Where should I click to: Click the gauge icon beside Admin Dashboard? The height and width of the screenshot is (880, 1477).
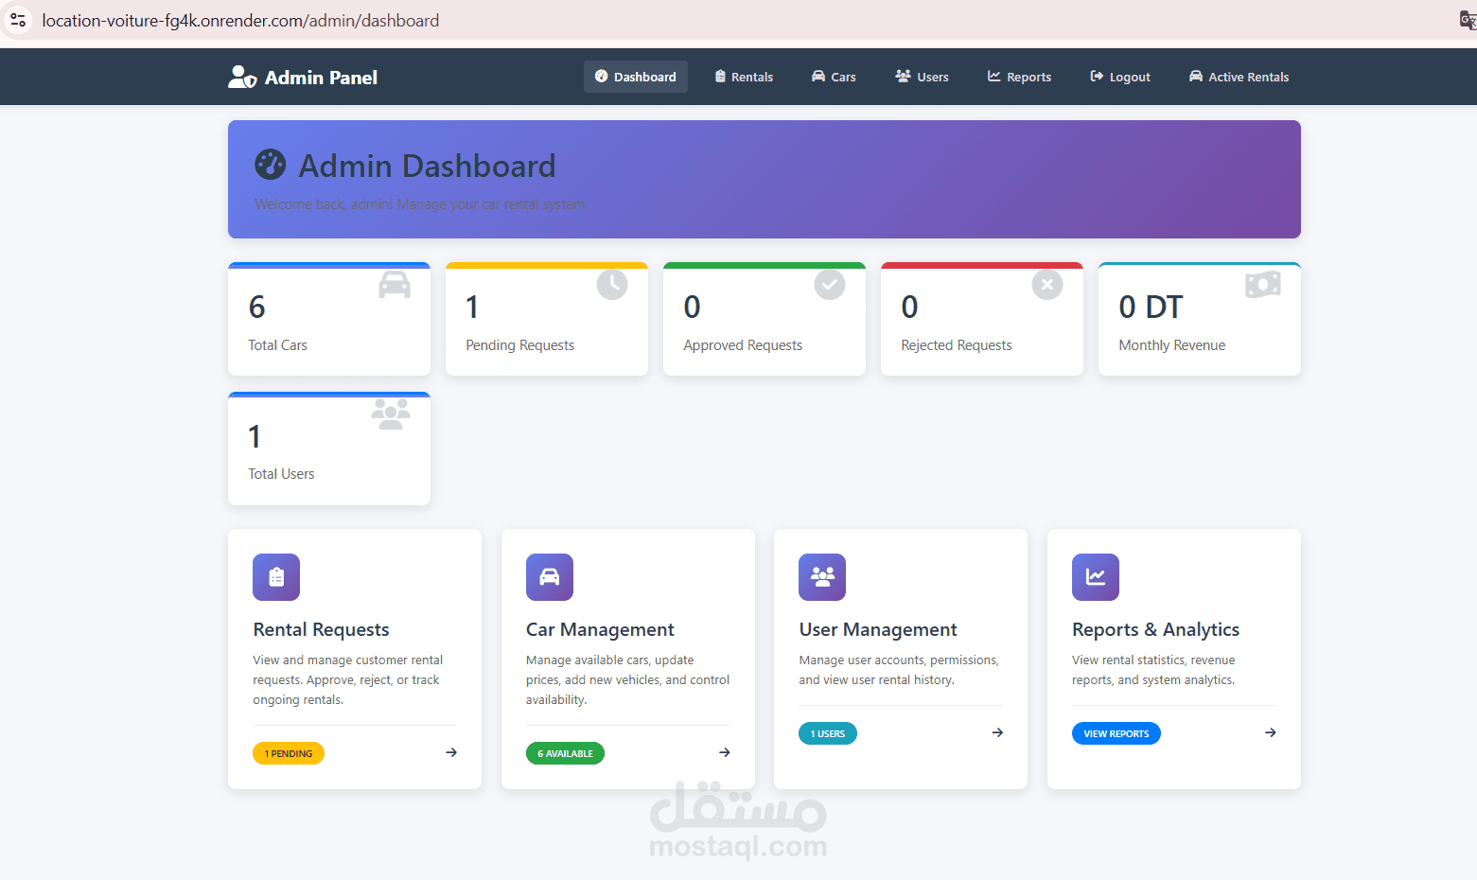tap(270, 165)
